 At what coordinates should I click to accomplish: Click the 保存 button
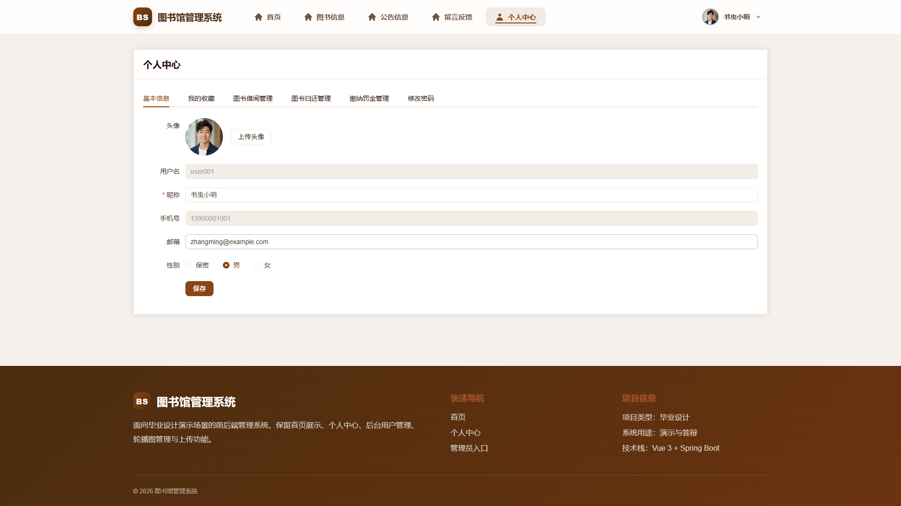pos(199,289)
